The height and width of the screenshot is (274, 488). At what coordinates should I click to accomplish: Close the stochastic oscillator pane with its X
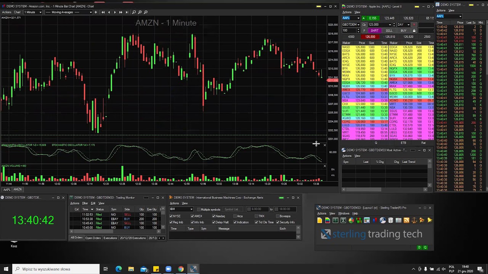(325, 145)
